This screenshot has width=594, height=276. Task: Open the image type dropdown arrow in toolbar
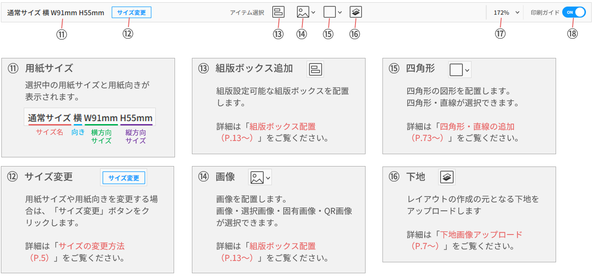click(x=313, y=13)
